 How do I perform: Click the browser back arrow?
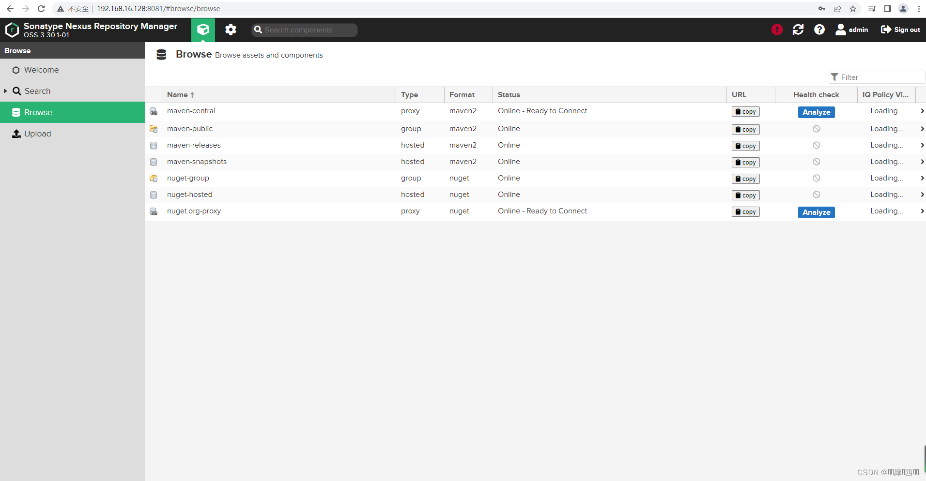point(10,9)
